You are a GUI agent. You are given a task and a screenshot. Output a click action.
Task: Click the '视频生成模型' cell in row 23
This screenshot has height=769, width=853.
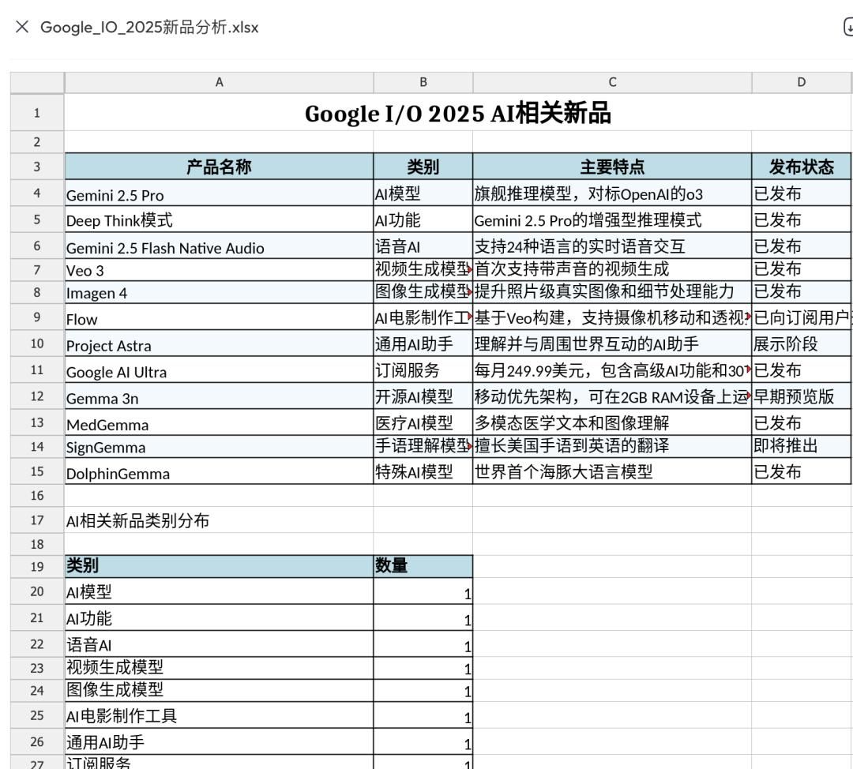tap(219, 668)
